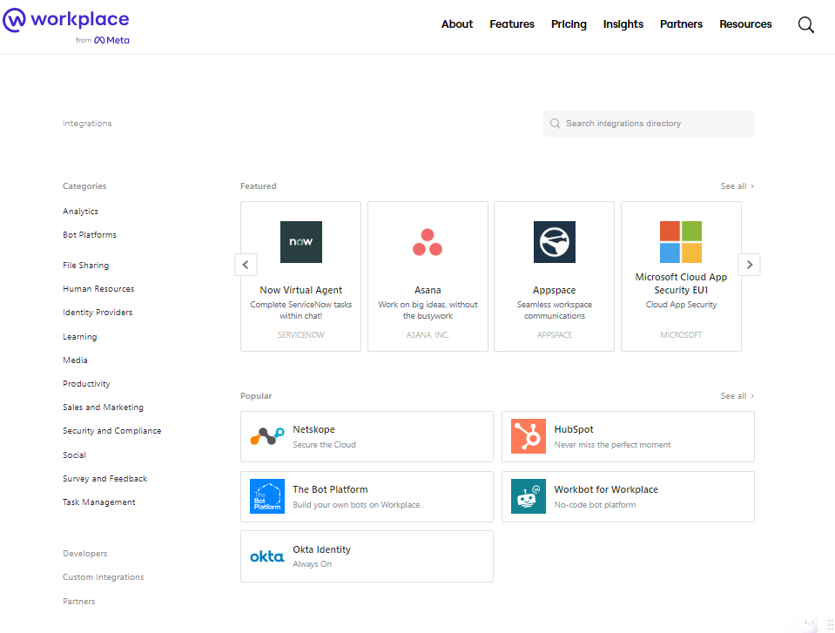Click the SERVICENOW vendor label
The width and height of the screenshot is (835, 633).
[301, 335]
